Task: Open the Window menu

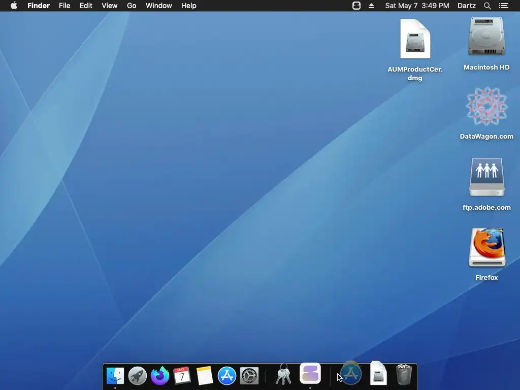Action: pyautogui.click(x=158, y=6)
